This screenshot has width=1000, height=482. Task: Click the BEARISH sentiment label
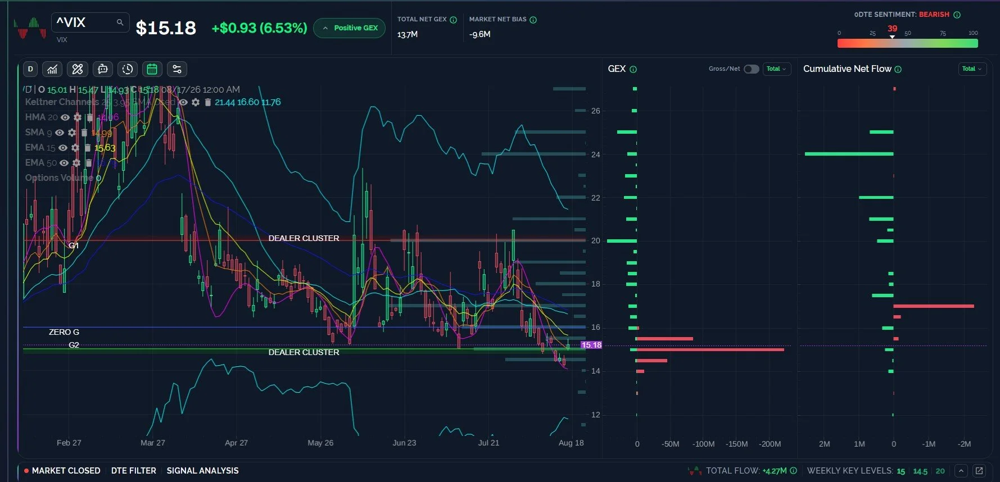[934, 15]
